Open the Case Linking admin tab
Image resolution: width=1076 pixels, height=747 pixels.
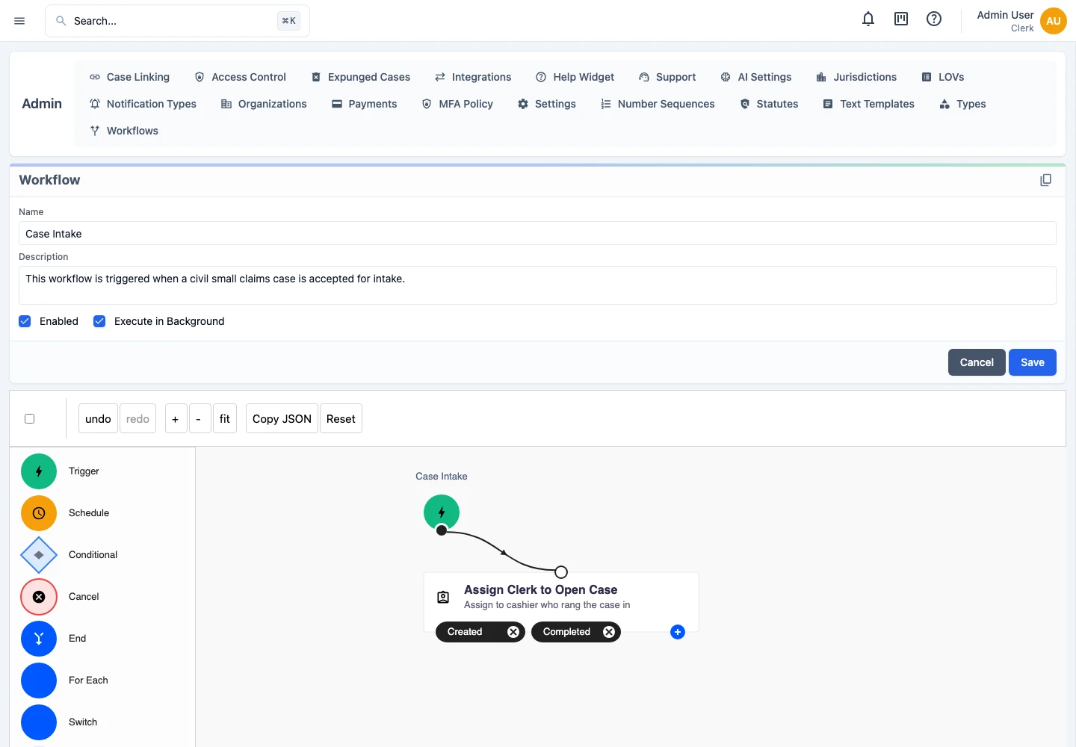click(129, 77)
